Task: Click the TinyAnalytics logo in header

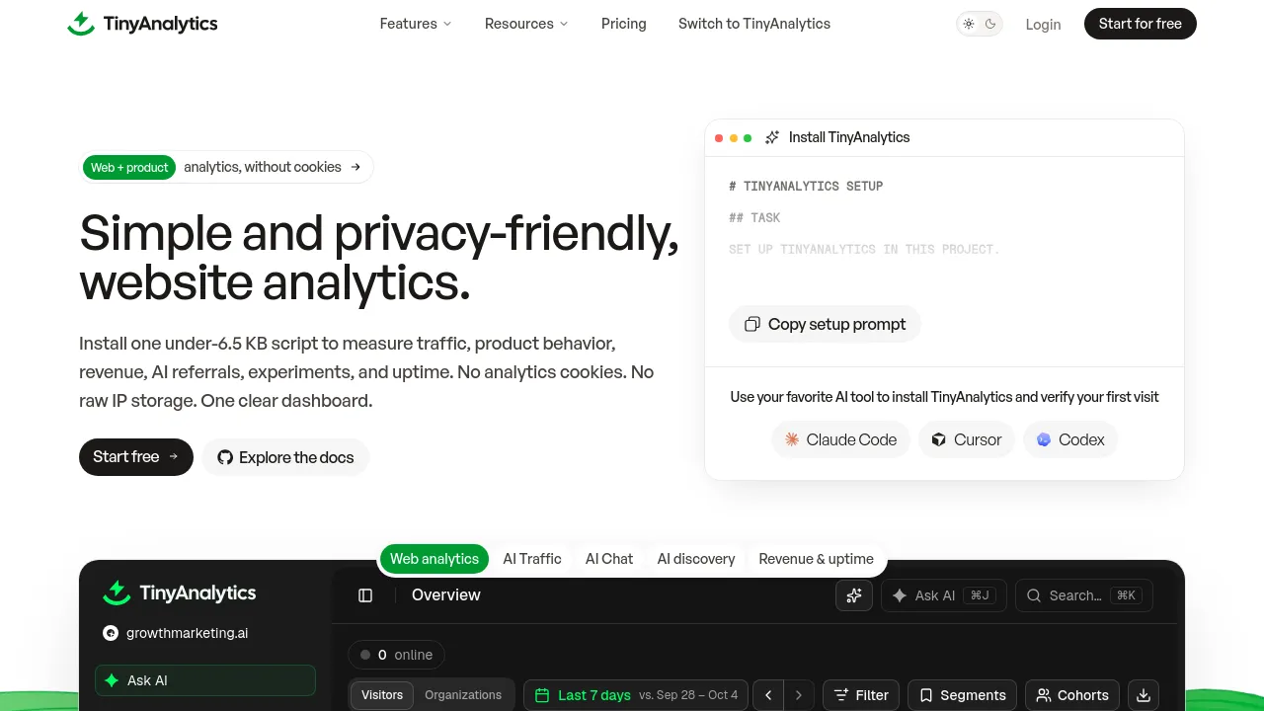Action: coord(142,24)
